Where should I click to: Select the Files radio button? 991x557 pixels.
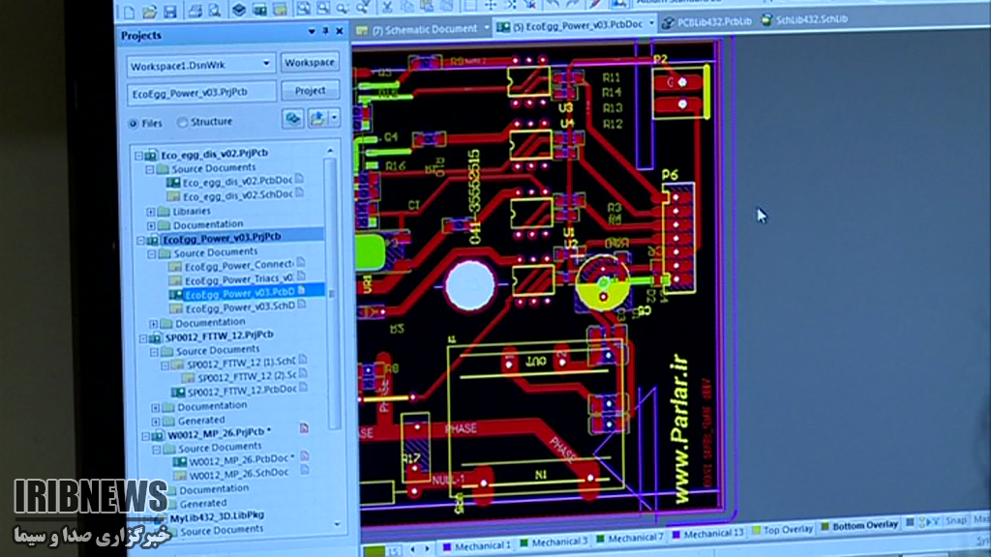[133, 123]
